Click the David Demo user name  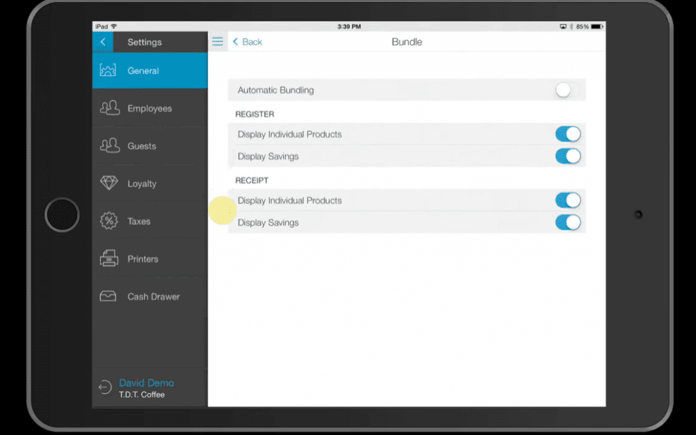(x=147, y=383)
